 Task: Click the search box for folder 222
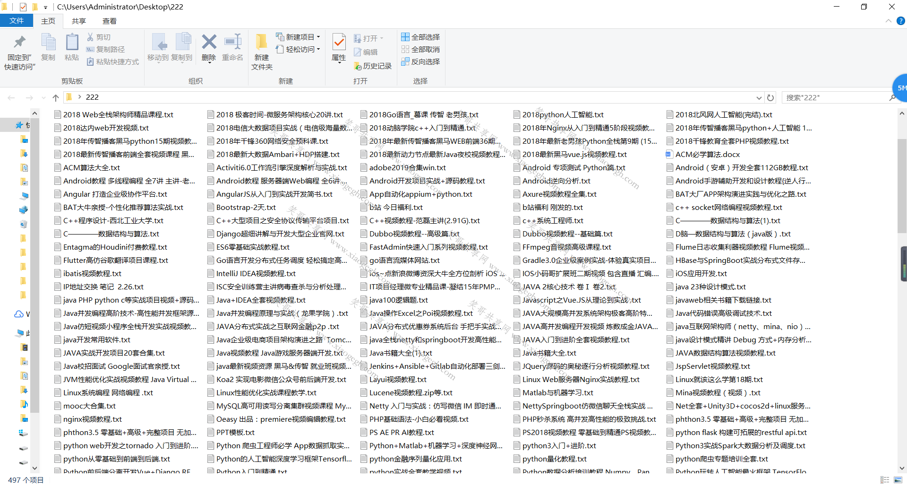836,97
